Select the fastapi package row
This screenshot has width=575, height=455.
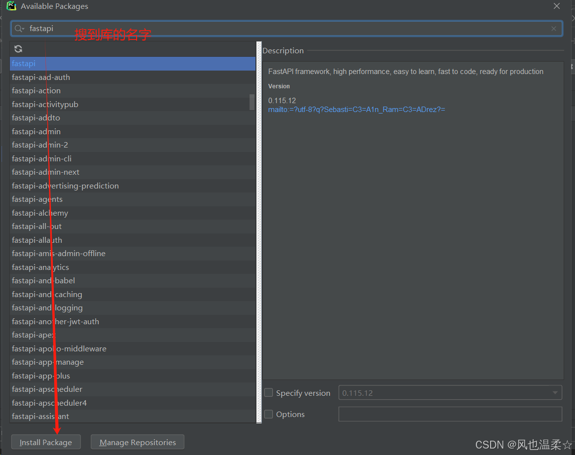(133, 64)
